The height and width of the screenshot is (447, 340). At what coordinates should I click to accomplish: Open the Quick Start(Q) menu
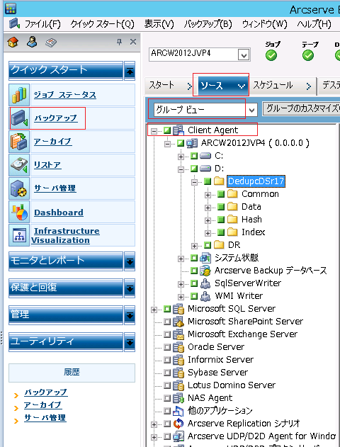click(x=102, y=24)
